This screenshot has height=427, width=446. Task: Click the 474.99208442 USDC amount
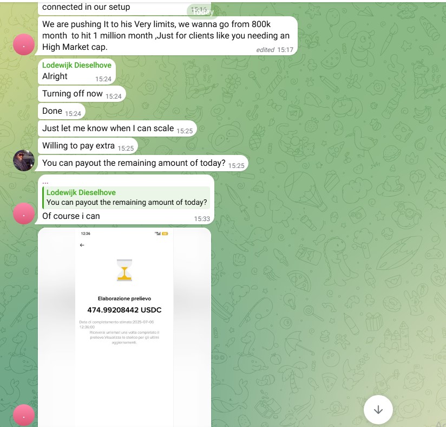pyautogui.click(x=124, y=310)
